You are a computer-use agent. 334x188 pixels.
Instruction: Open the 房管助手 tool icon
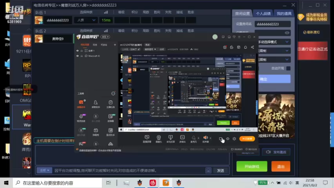coord(96,104)
